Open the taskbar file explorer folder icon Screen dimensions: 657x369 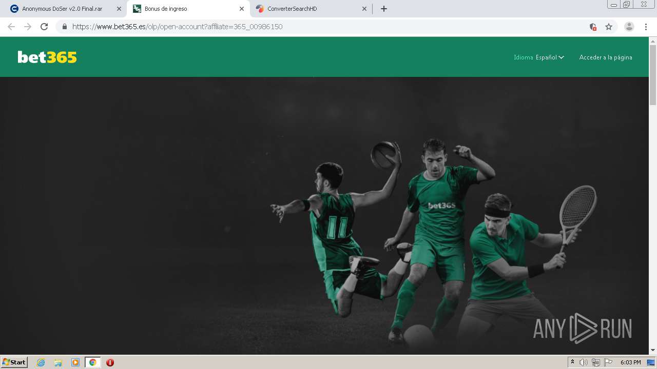point(58,362)
